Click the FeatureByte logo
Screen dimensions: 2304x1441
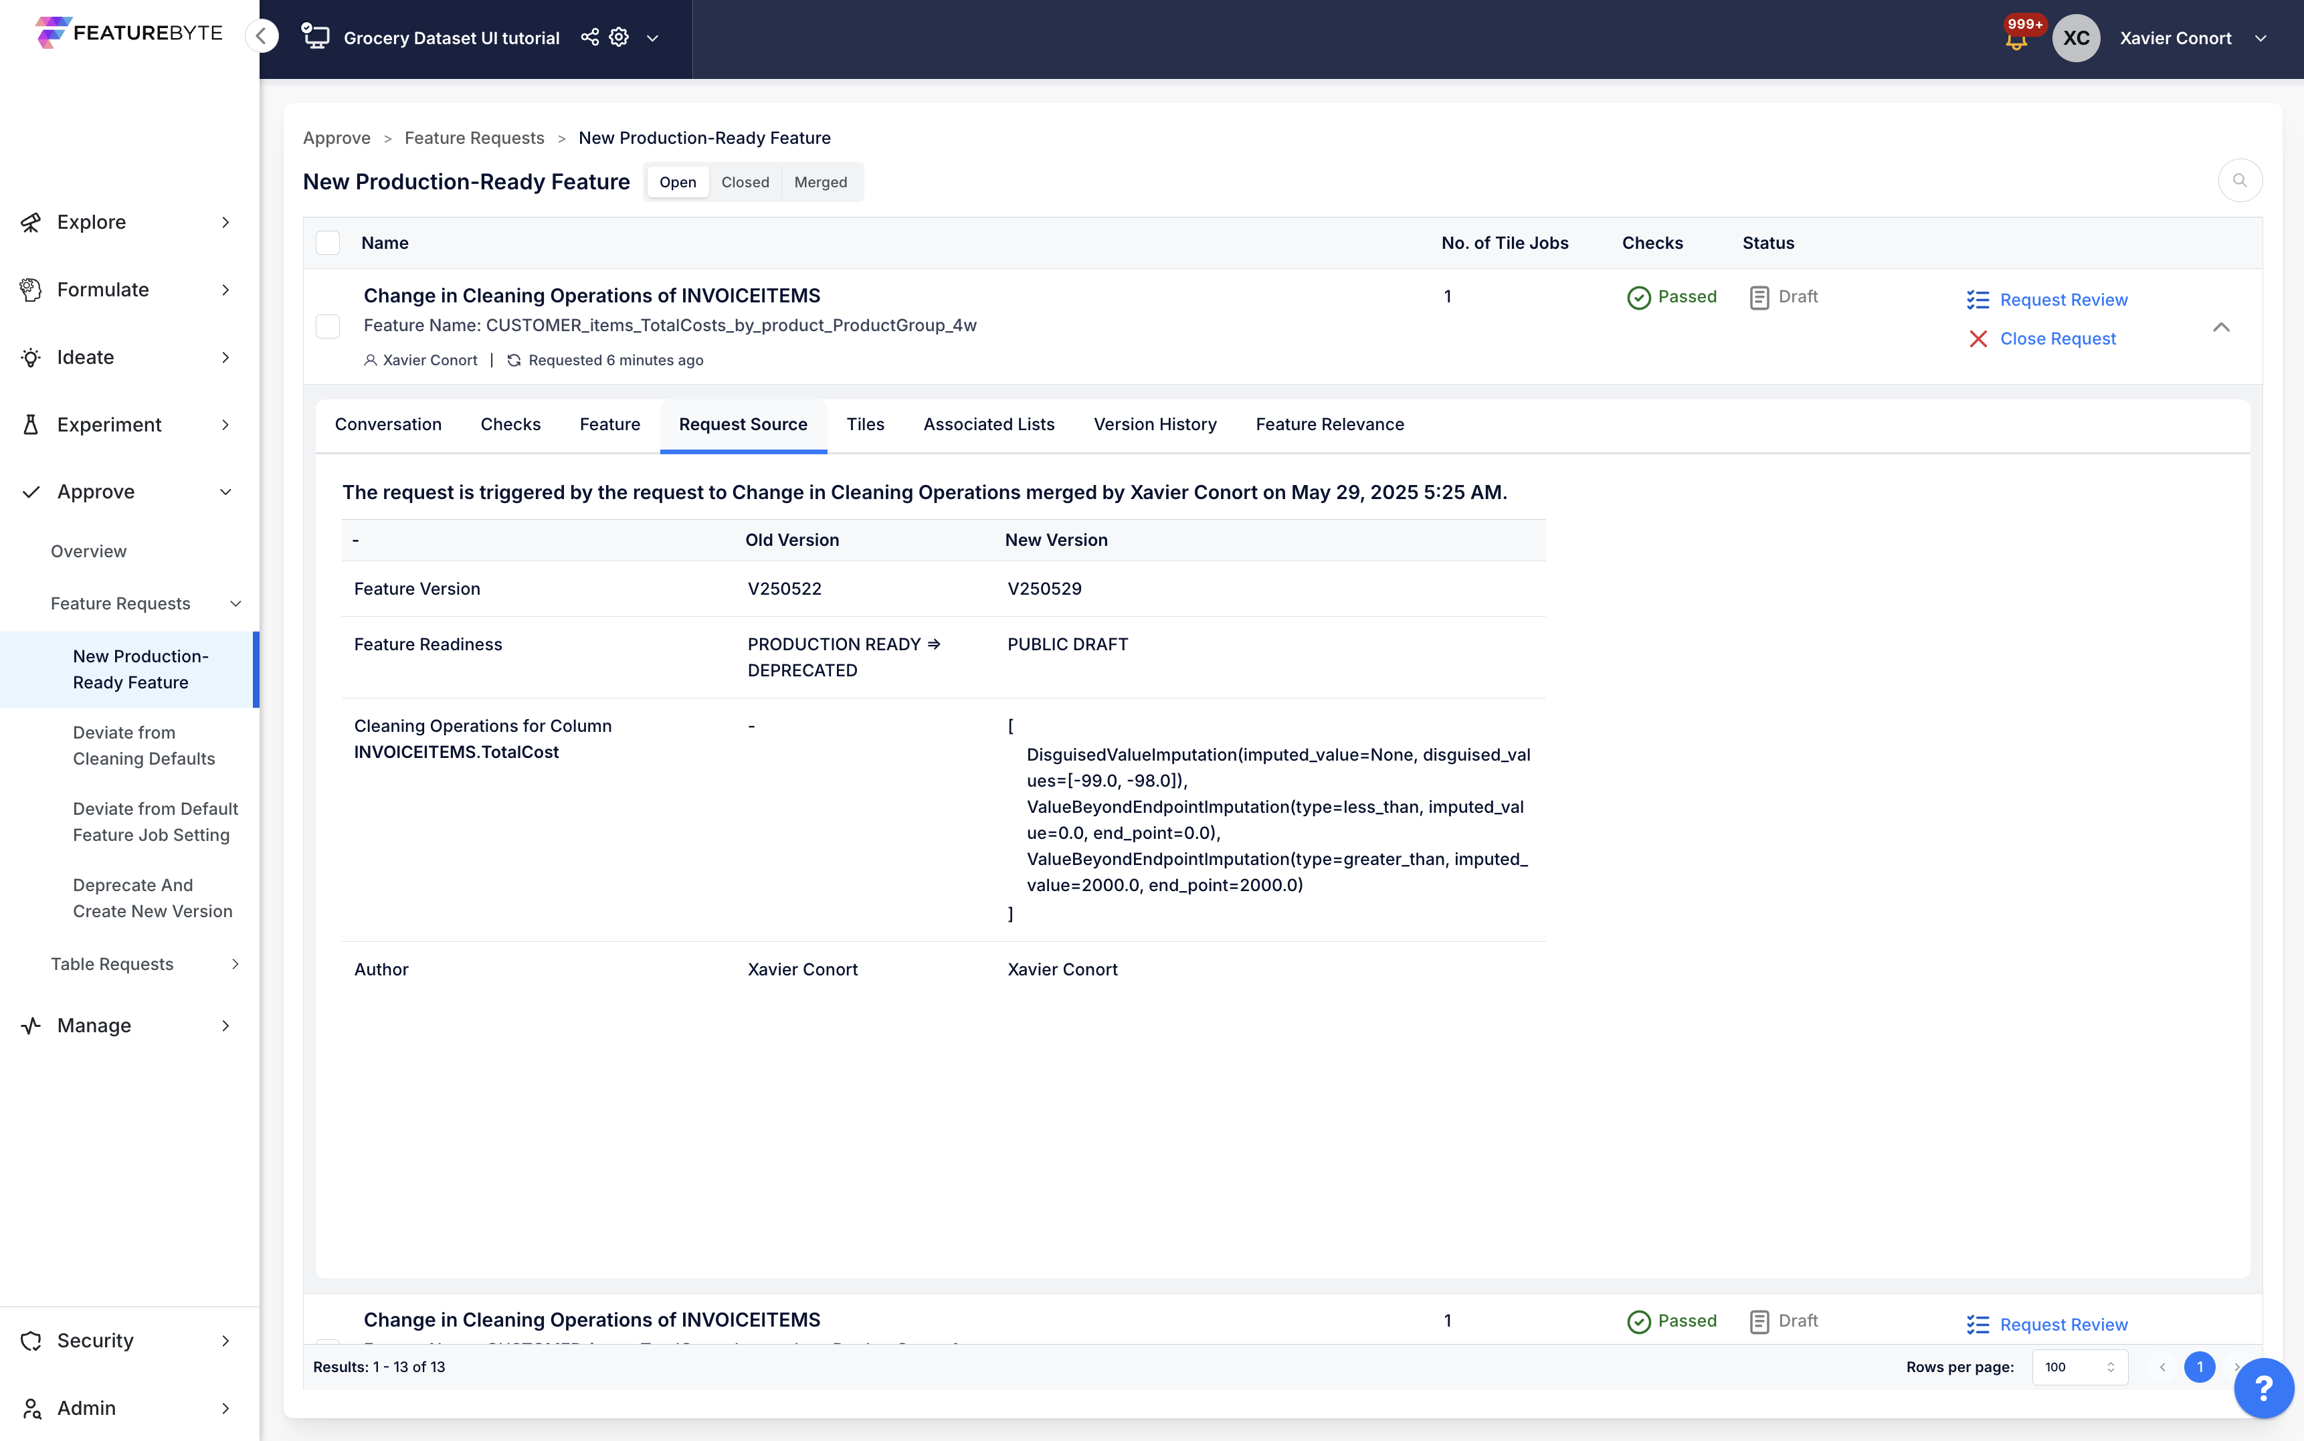pyautogui.click(x=128, y=32)
